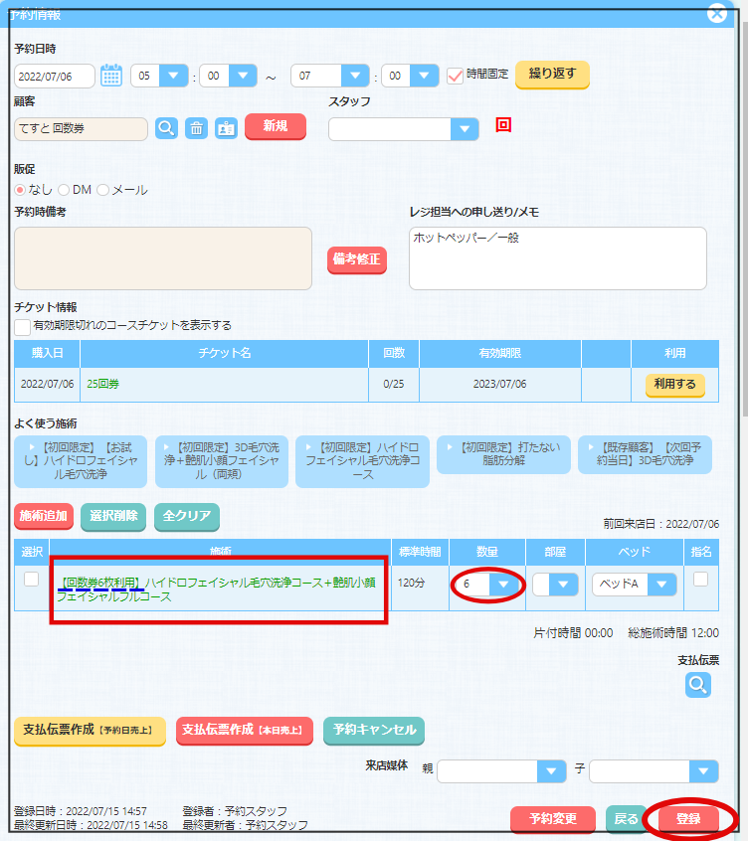Click the 利用する ticket button

pyautogui.click(x=674, y=385)
